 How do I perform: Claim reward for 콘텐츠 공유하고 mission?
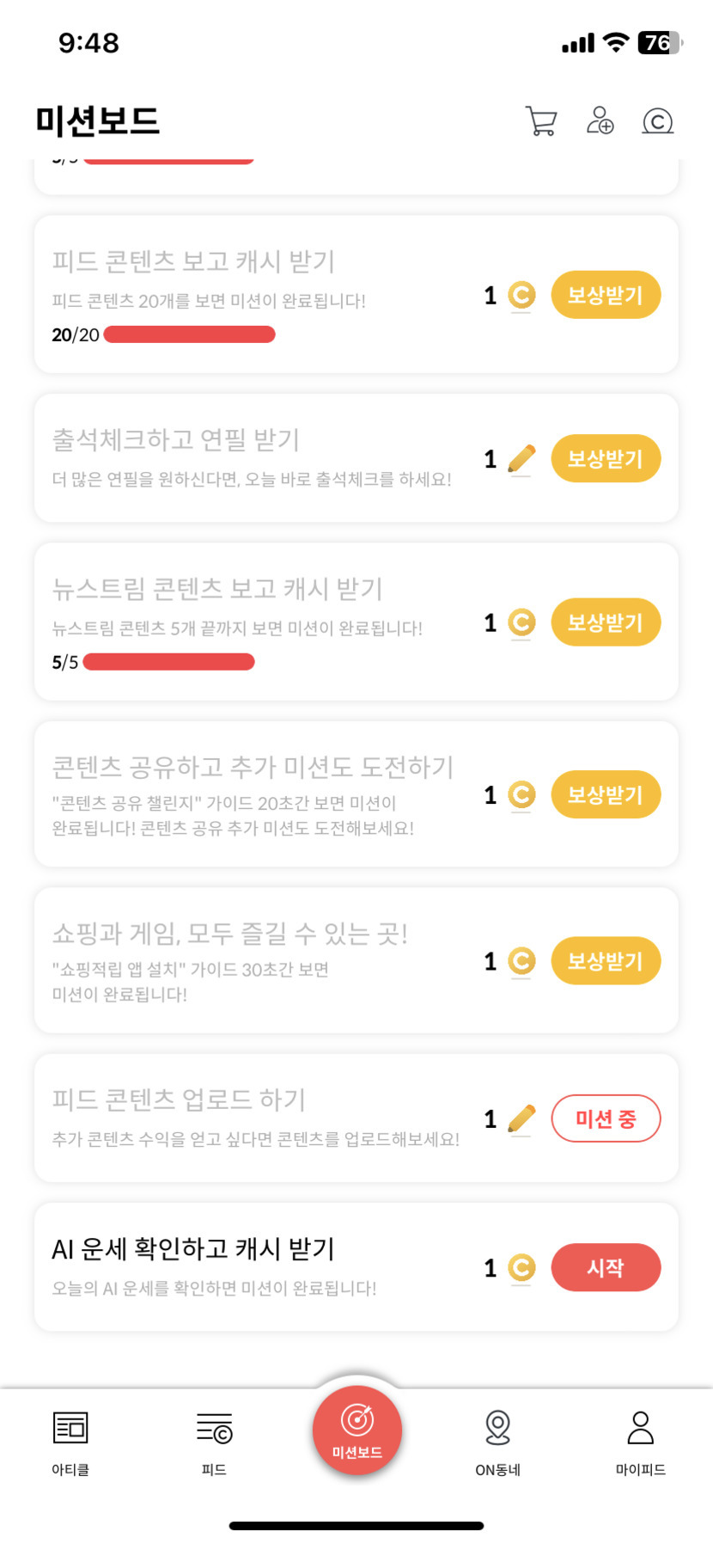tap(606, 795)
